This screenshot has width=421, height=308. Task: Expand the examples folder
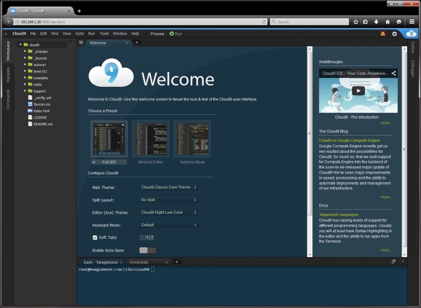coord(25,78)
